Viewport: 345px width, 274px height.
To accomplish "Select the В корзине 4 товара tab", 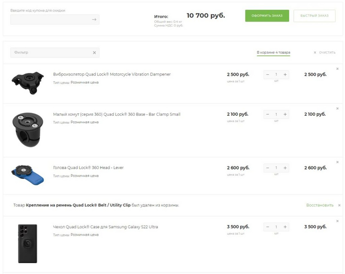I will (x=273, y=52).
